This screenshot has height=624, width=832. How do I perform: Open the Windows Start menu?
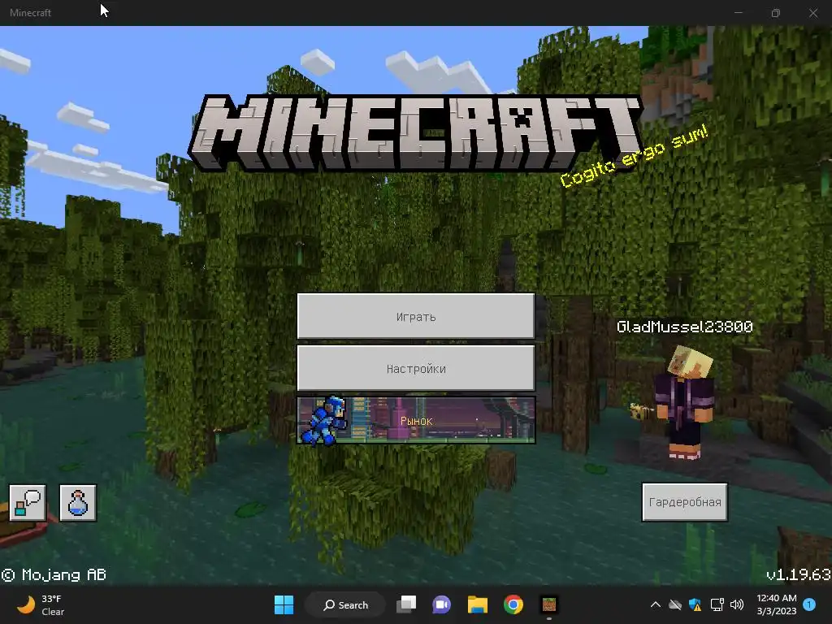coord(284,604)
